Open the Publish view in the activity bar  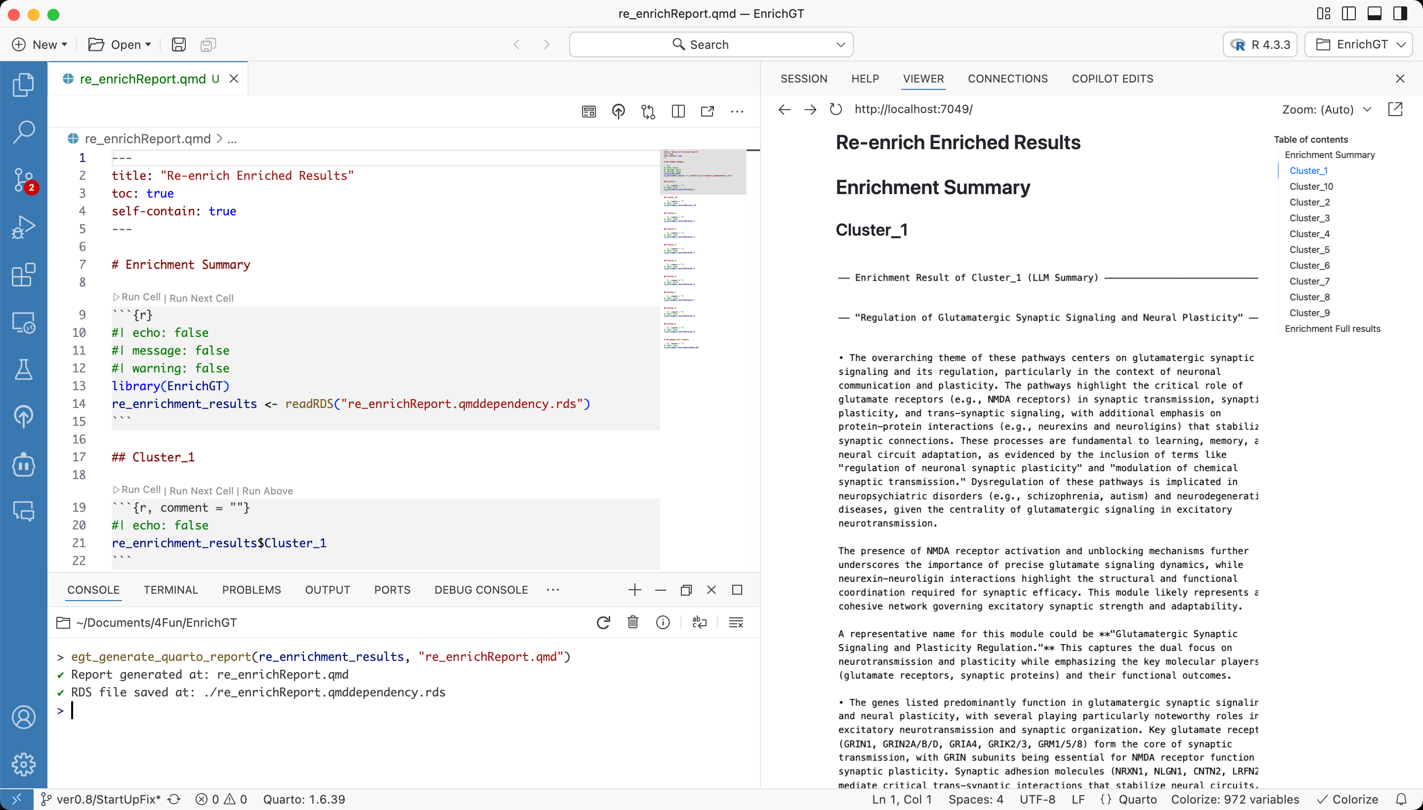coord(23,417)
